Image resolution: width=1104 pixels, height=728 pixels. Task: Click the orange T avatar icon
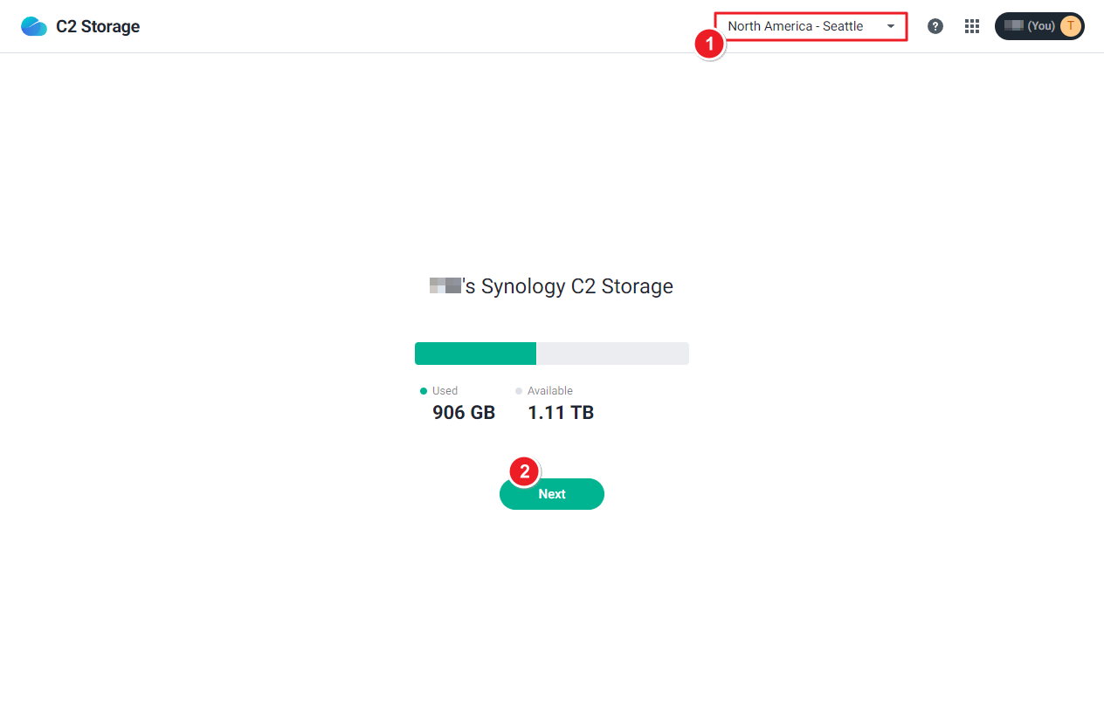pos(1071,26)
